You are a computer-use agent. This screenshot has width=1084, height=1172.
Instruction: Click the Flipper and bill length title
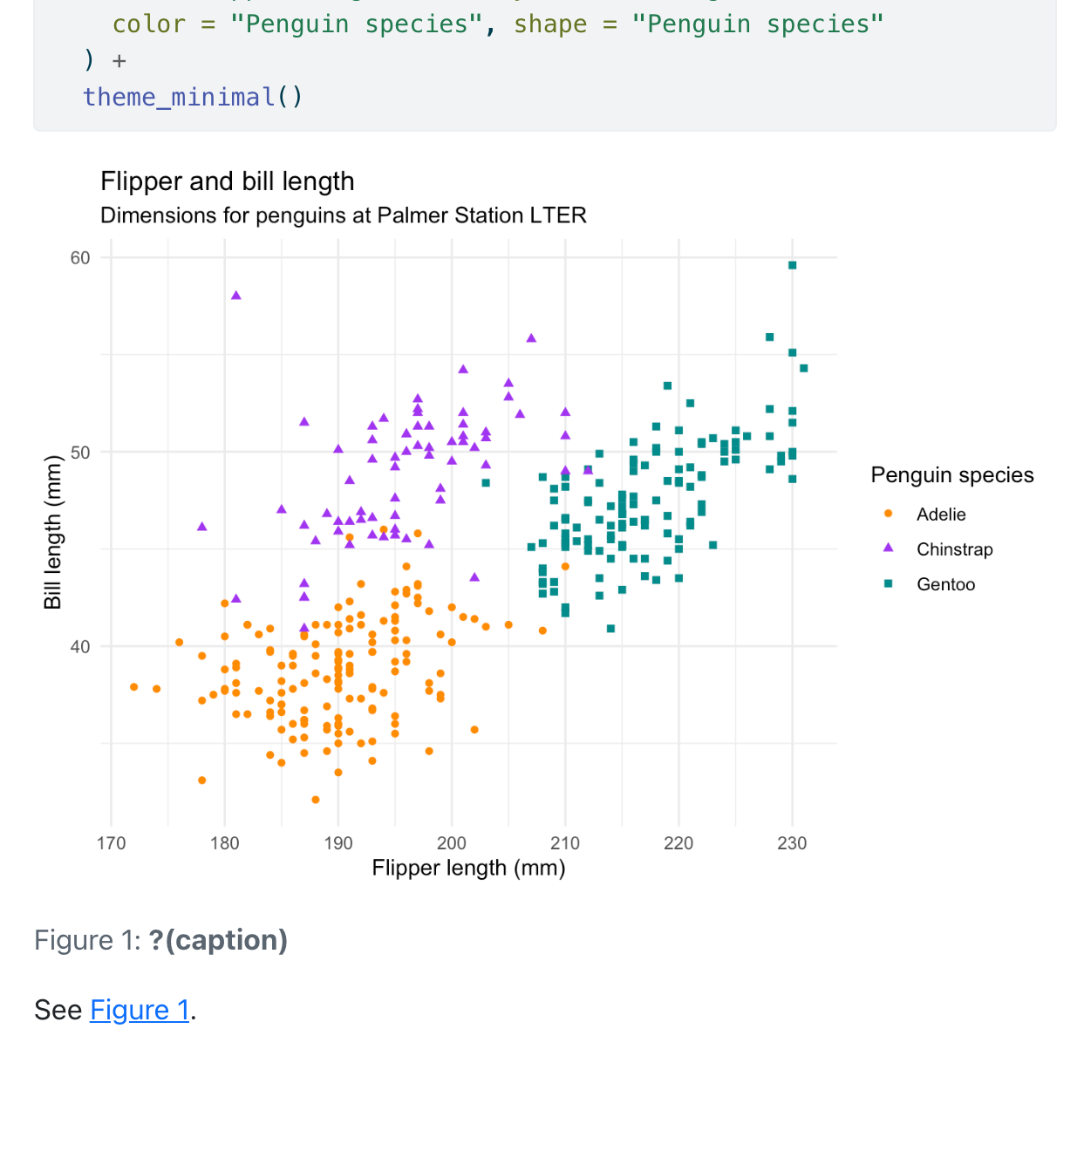coord(227,181)
